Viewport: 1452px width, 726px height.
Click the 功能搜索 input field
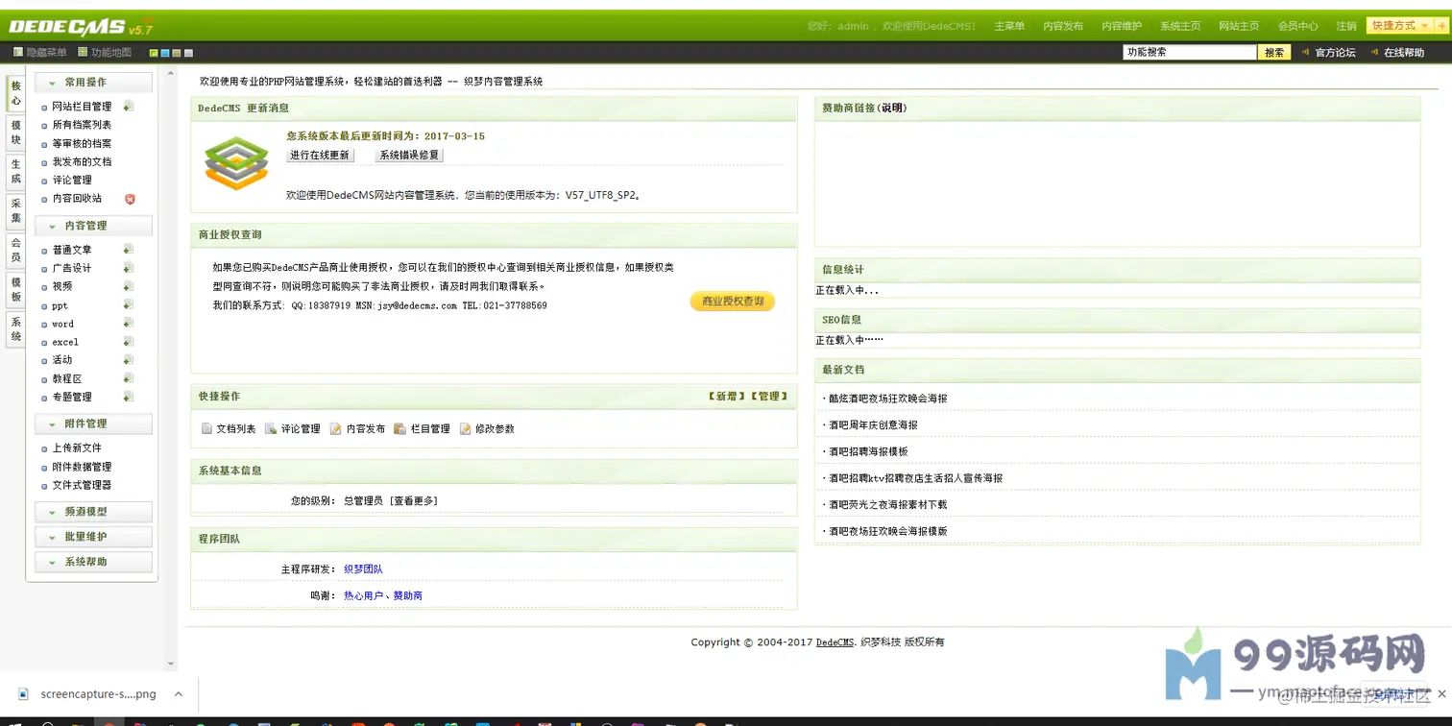click(1190, 53)
